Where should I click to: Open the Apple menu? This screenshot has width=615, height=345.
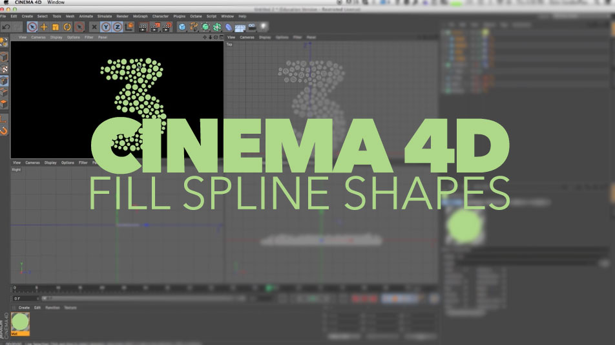[x=6, y=3]
